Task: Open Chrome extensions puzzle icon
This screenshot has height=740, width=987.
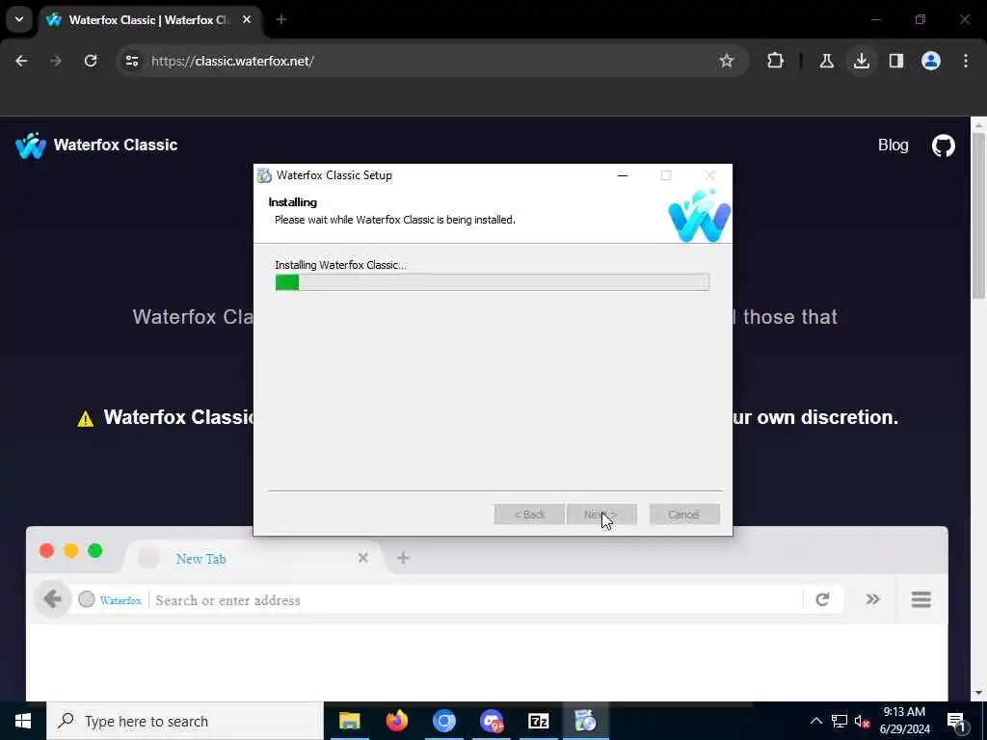Action: (776, 61)
